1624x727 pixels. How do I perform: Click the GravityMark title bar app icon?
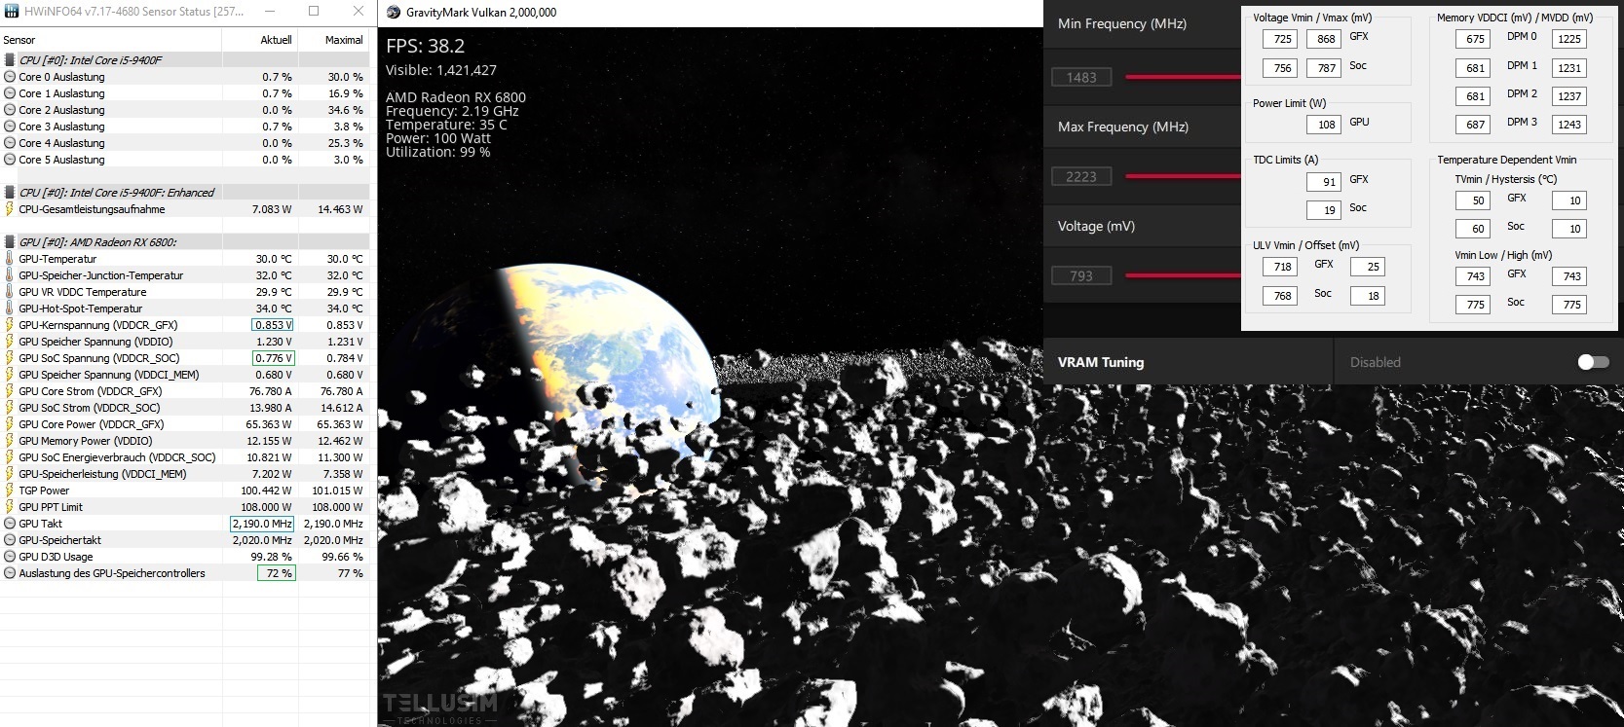tap(394, 13)
